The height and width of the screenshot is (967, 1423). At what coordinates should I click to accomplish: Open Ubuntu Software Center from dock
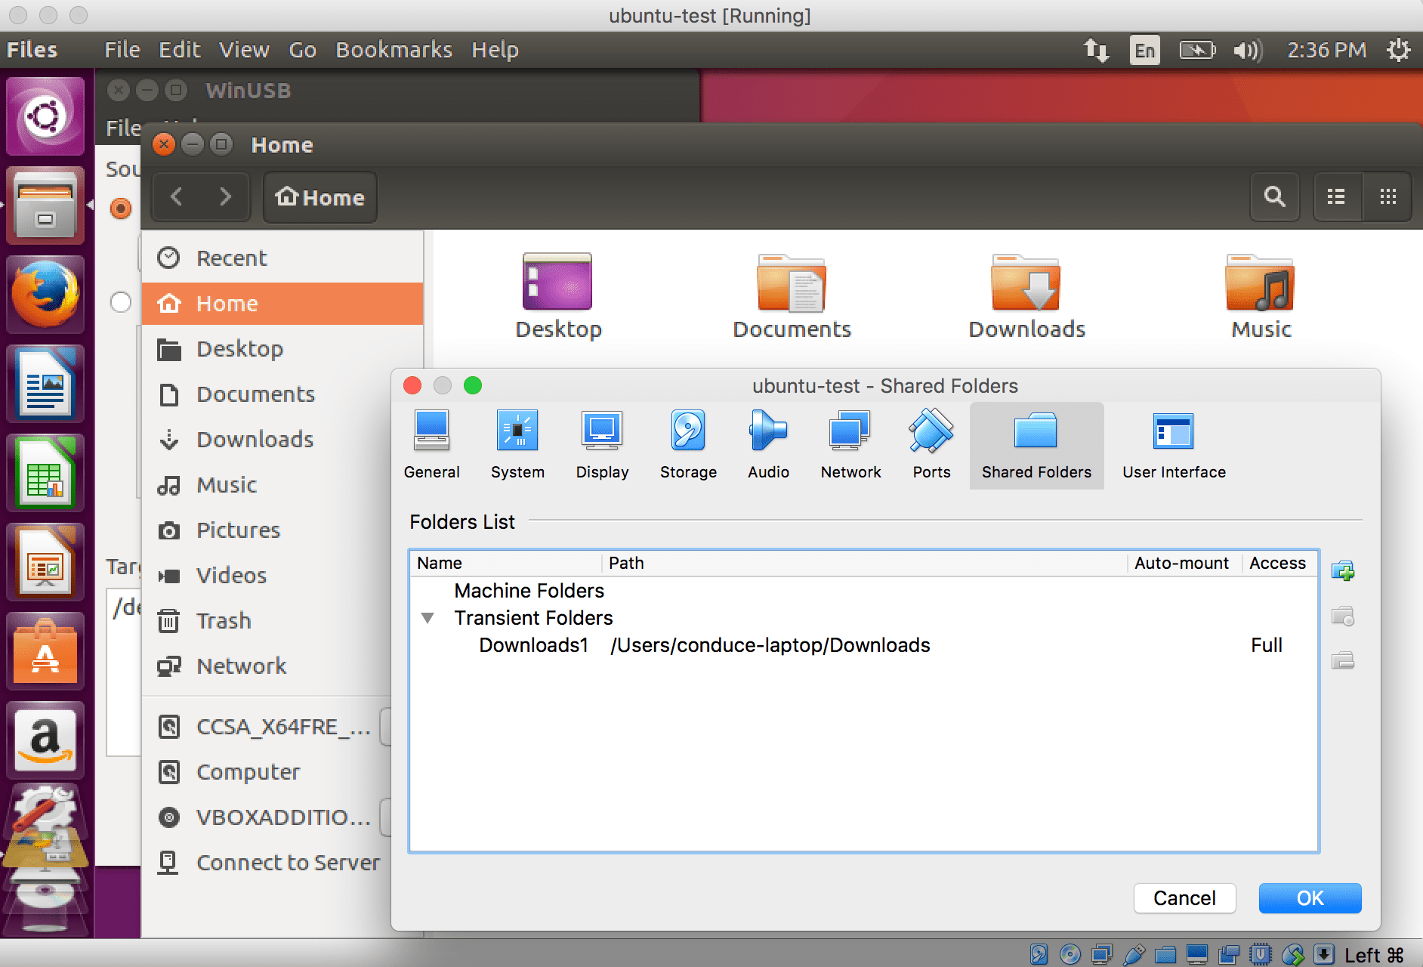45,650
